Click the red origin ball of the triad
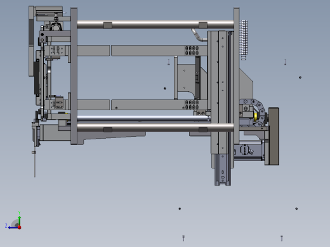 (20, 227)
